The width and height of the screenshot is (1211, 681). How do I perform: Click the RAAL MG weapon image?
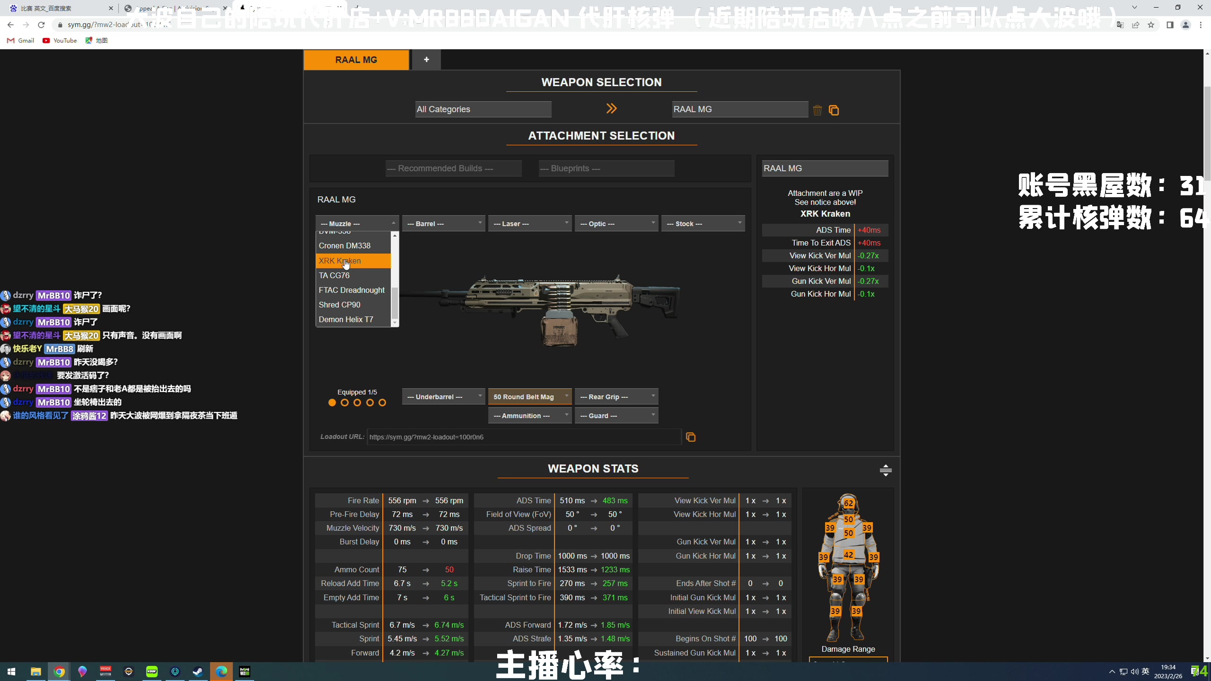539,311
